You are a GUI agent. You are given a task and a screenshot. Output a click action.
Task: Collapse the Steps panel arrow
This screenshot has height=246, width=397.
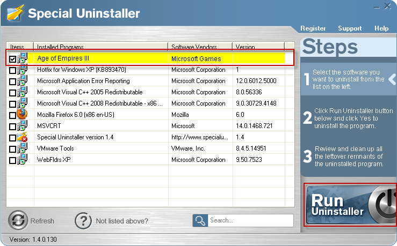coord(392,79)
